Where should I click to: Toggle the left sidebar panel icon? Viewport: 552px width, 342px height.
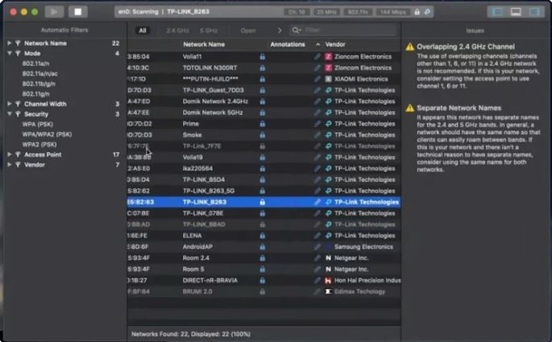497,12
